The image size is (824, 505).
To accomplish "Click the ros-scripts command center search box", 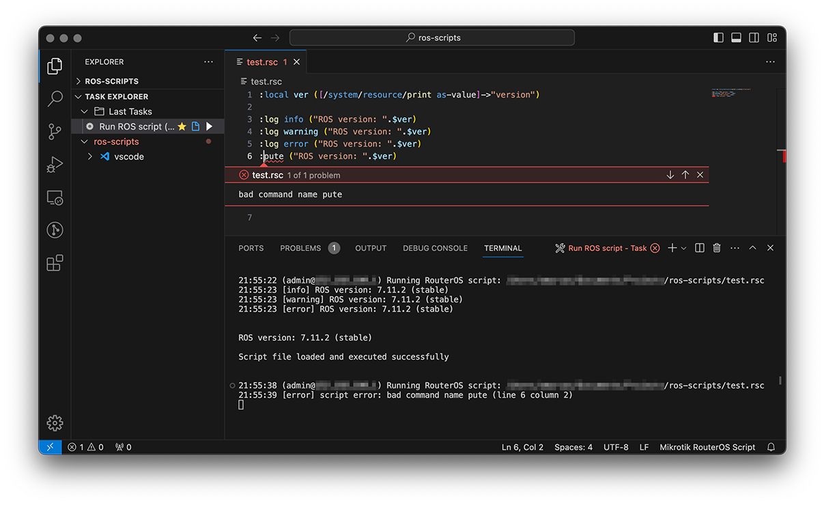I will click(x=431, y=38).
